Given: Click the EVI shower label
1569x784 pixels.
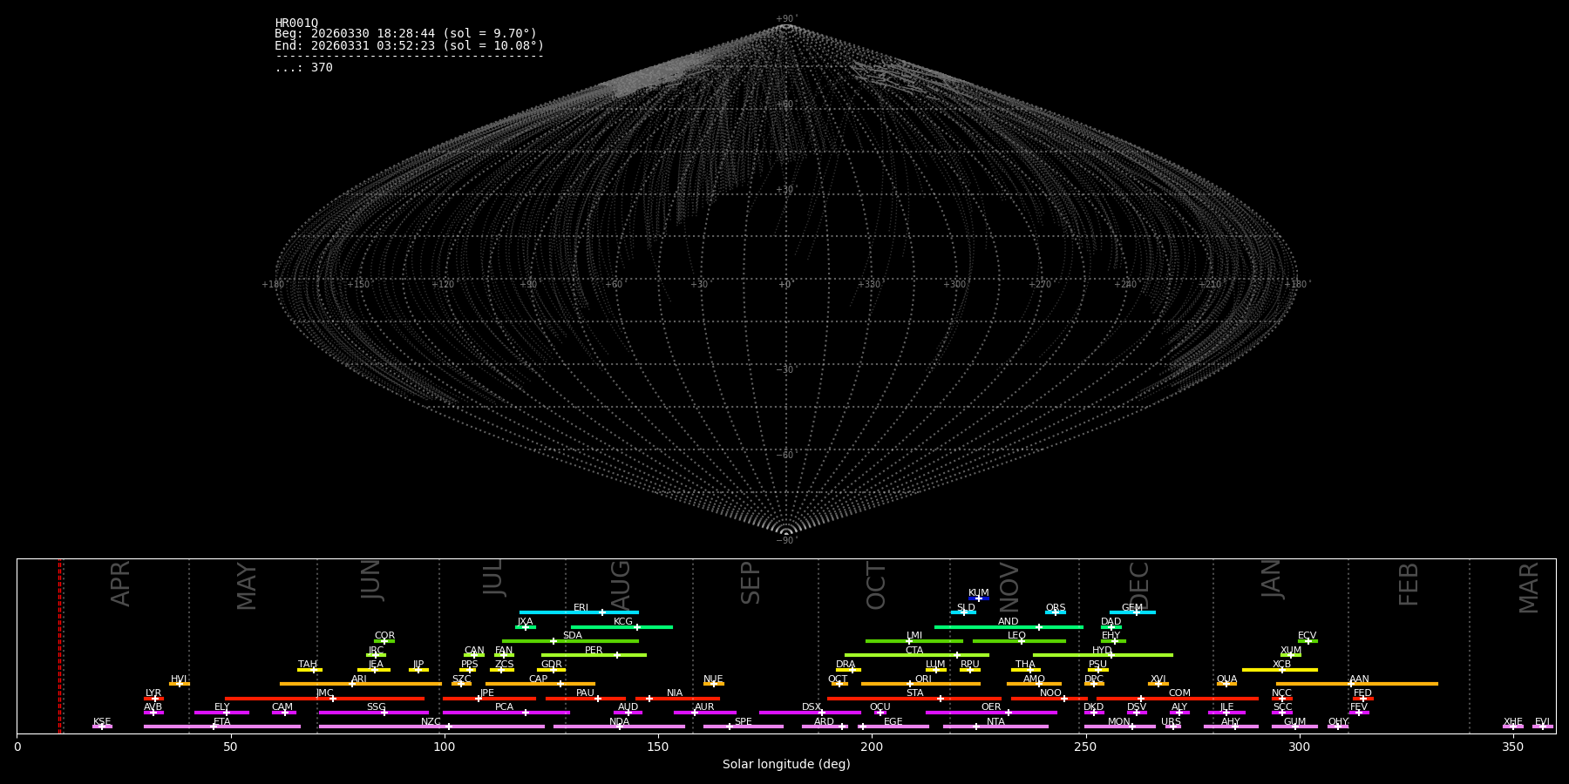Looking at the screenshot, I should [1542, 722].
